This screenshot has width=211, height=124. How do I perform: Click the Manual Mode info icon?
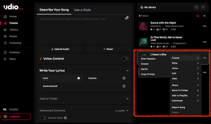(x=65, y=118)
